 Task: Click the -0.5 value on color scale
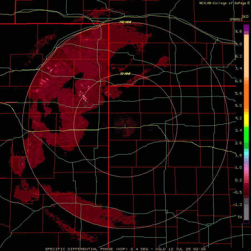point(237,192)
